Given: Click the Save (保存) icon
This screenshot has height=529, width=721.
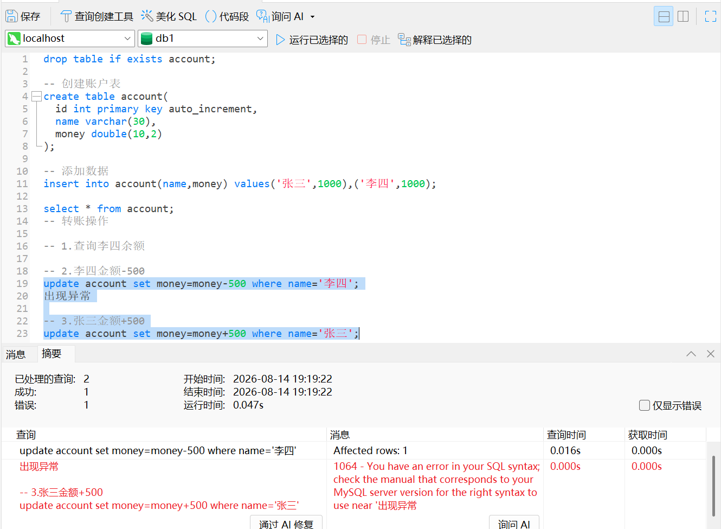Looking at the screenshot, I should tap(23, 16).
